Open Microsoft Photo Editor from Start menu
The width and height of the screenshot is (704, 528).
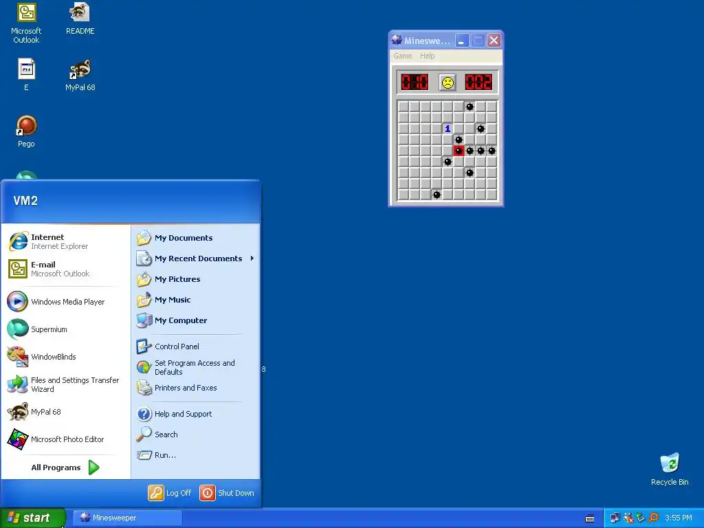pyautogui.click(x=65, y=439)
